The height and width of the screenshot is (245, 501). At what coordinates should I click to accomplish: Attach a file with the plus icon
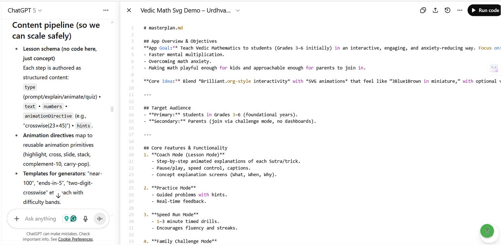[17, 218]
